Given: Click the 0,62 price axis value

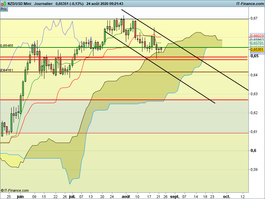Looking at the screenshot, I should coord(254,113).
